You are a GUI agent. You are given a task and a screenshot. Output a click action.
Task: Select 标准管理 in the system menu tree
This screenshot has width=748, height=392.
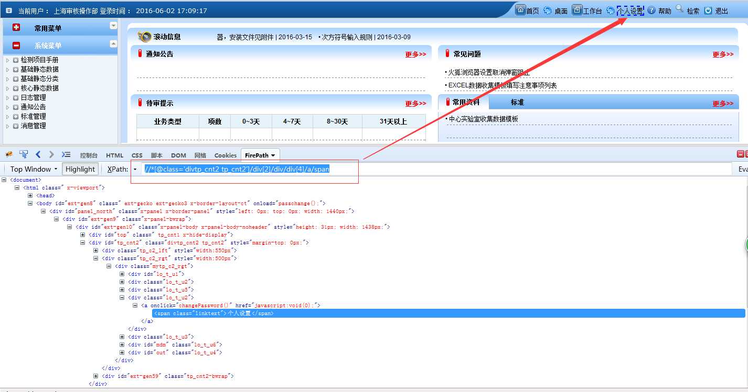click(x=33, y=116)
